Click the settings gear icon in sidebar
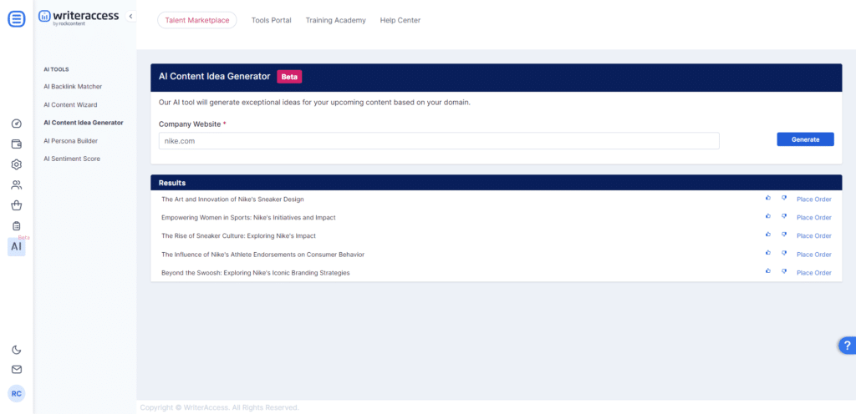 pyautogui.click(x=17, y=164)
